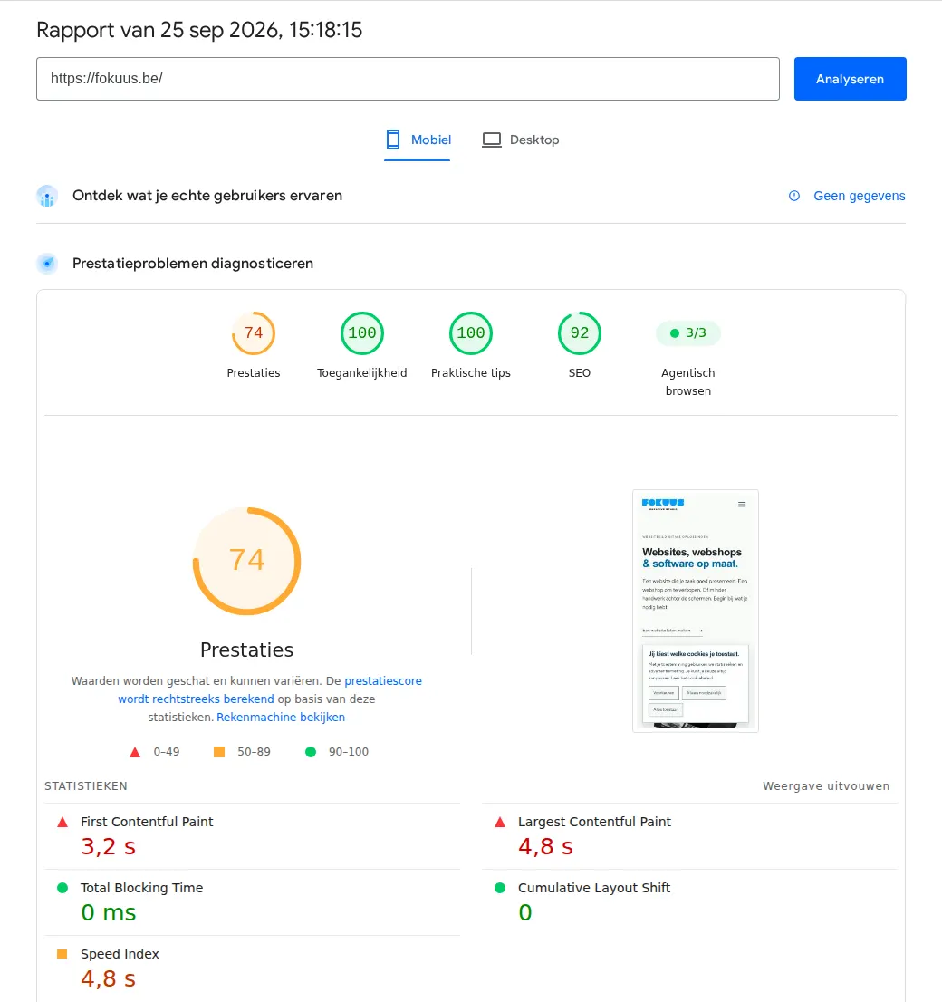Click the 3,2 s value
The image size is (942, 1002).
click(x=108, y=847)
